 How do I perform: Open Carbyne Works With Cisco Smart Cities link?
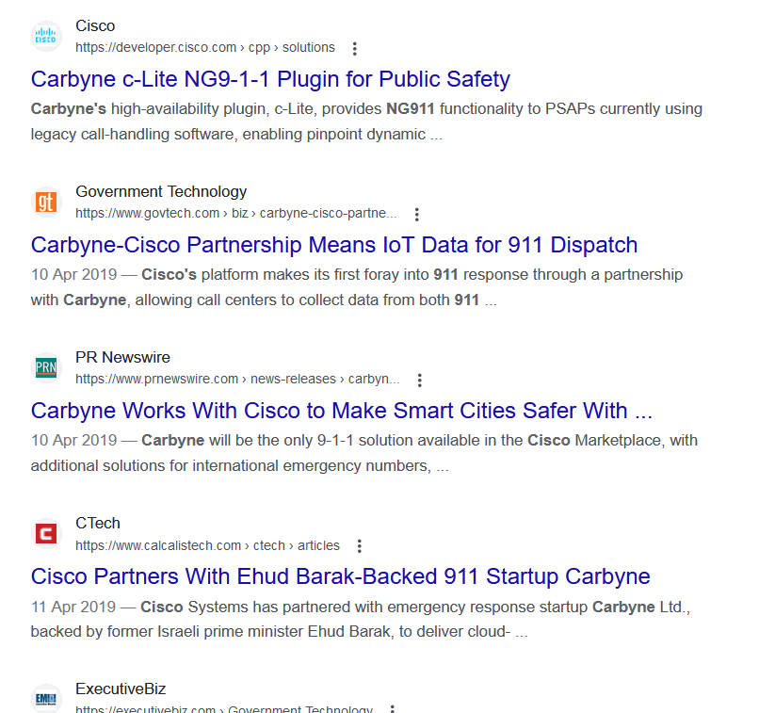pyautogui.click(x=342, y=411)
